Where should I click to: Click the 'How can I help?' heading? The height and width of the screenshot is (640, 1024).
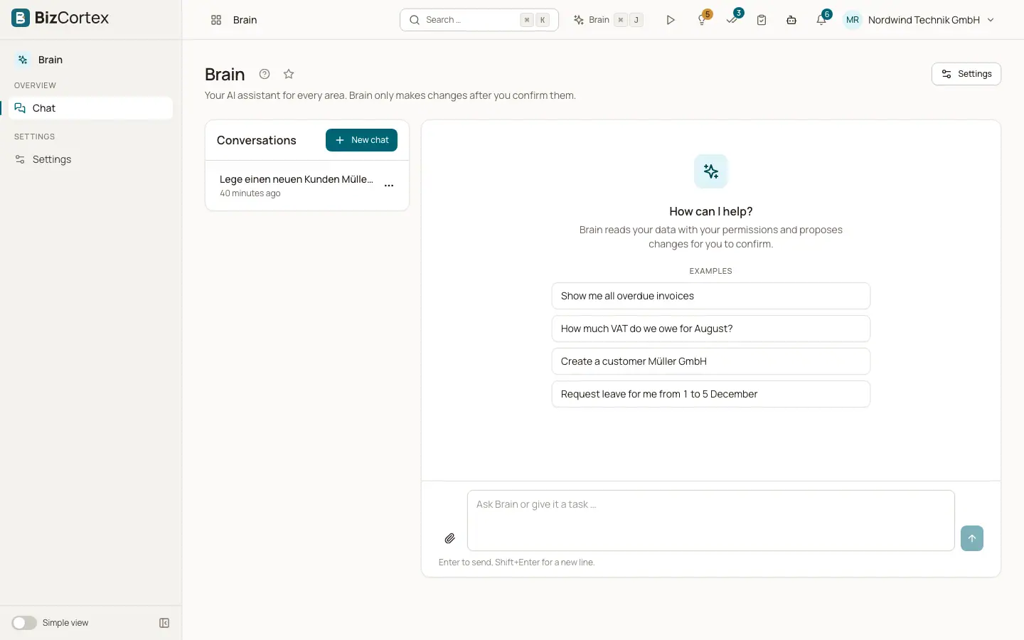711,211
